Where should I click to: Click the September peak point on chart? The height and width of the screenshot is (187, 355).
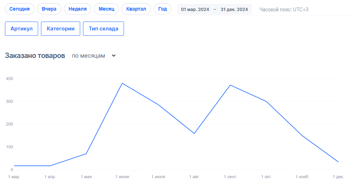coord(230,85)
